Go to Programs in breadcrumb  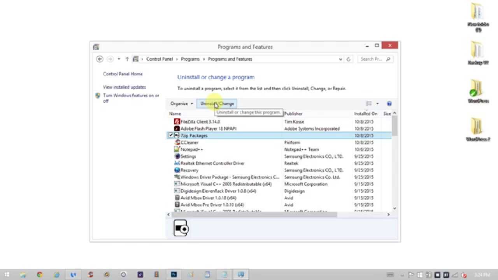click(190, 59)
